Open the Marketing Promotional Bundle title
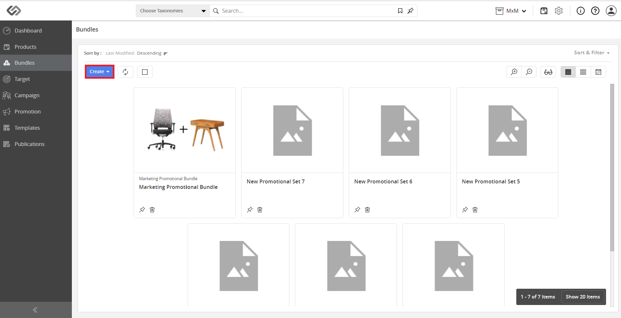The height and width of the screenshot is (318, 621). coord(178,187)
